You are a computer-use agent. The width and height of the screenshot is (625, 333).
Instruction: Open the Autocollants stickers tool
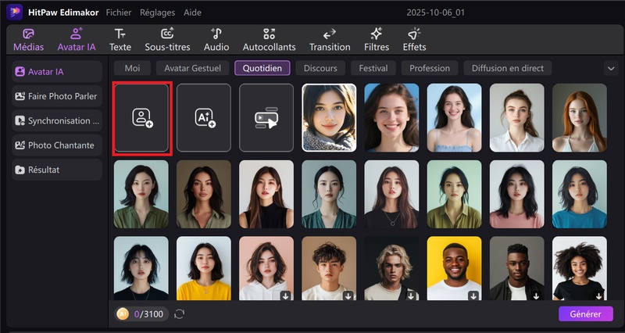[269, 40]
